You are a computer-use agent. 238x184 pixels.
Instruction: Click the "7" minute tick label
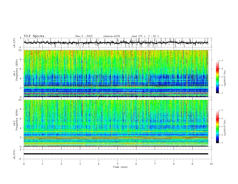tap(155, 164)
